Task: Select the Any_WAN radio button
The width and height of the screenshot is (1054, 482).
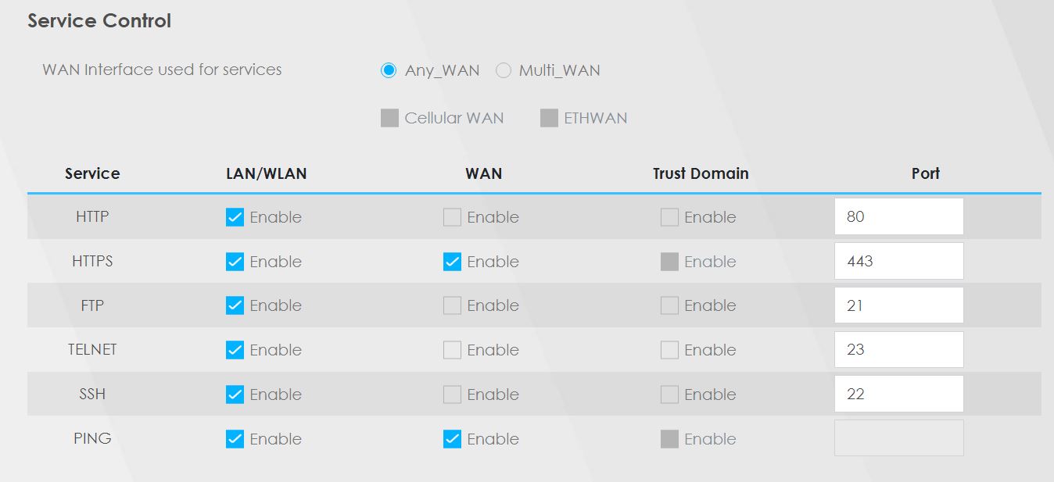Action: (389, 71)
